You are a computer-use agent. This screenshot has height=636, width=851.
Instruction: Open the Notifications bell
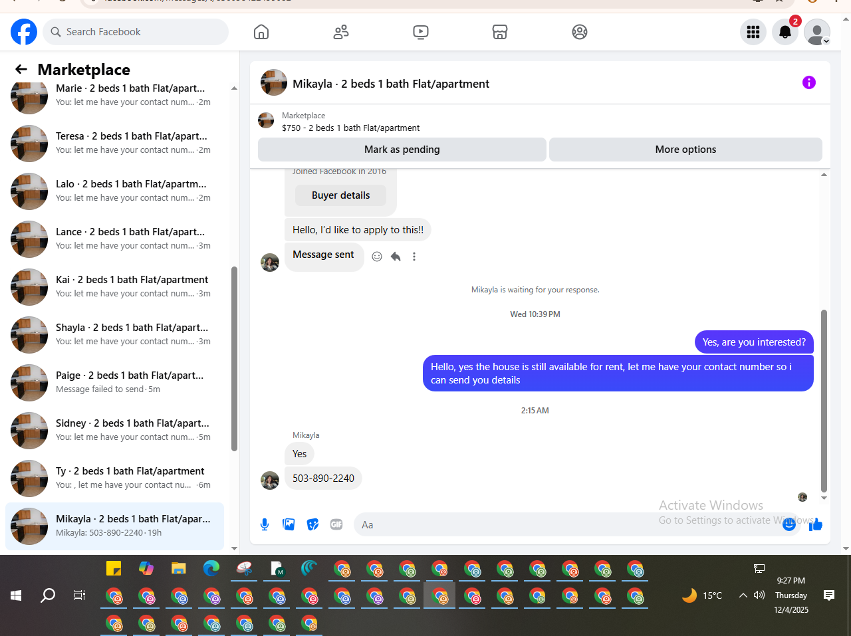785,32
